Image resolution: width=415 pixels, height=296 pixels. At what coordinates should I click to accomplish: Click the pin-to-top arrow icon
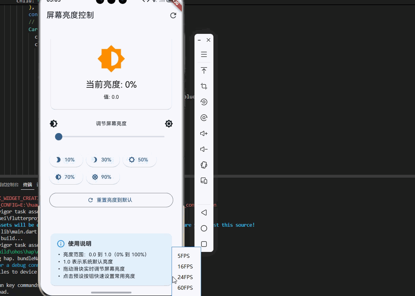204,70
